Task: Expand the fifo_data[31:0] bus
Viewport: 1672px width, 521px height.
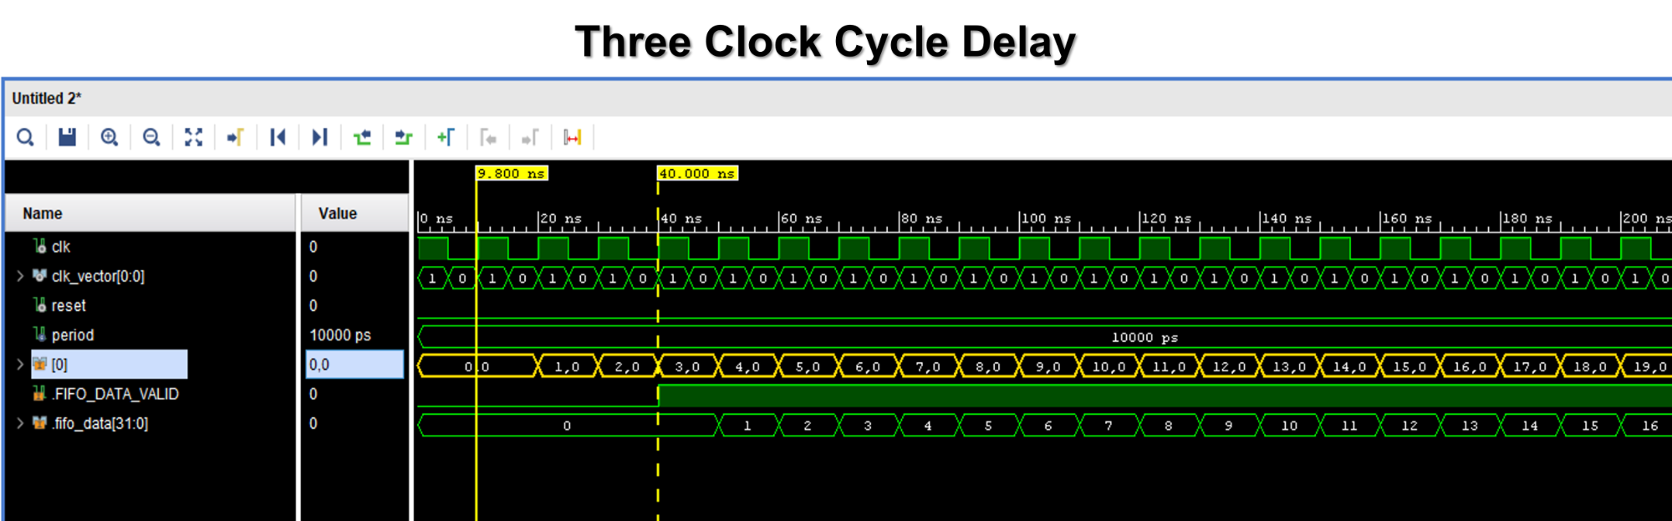Action: pos(20,423)
